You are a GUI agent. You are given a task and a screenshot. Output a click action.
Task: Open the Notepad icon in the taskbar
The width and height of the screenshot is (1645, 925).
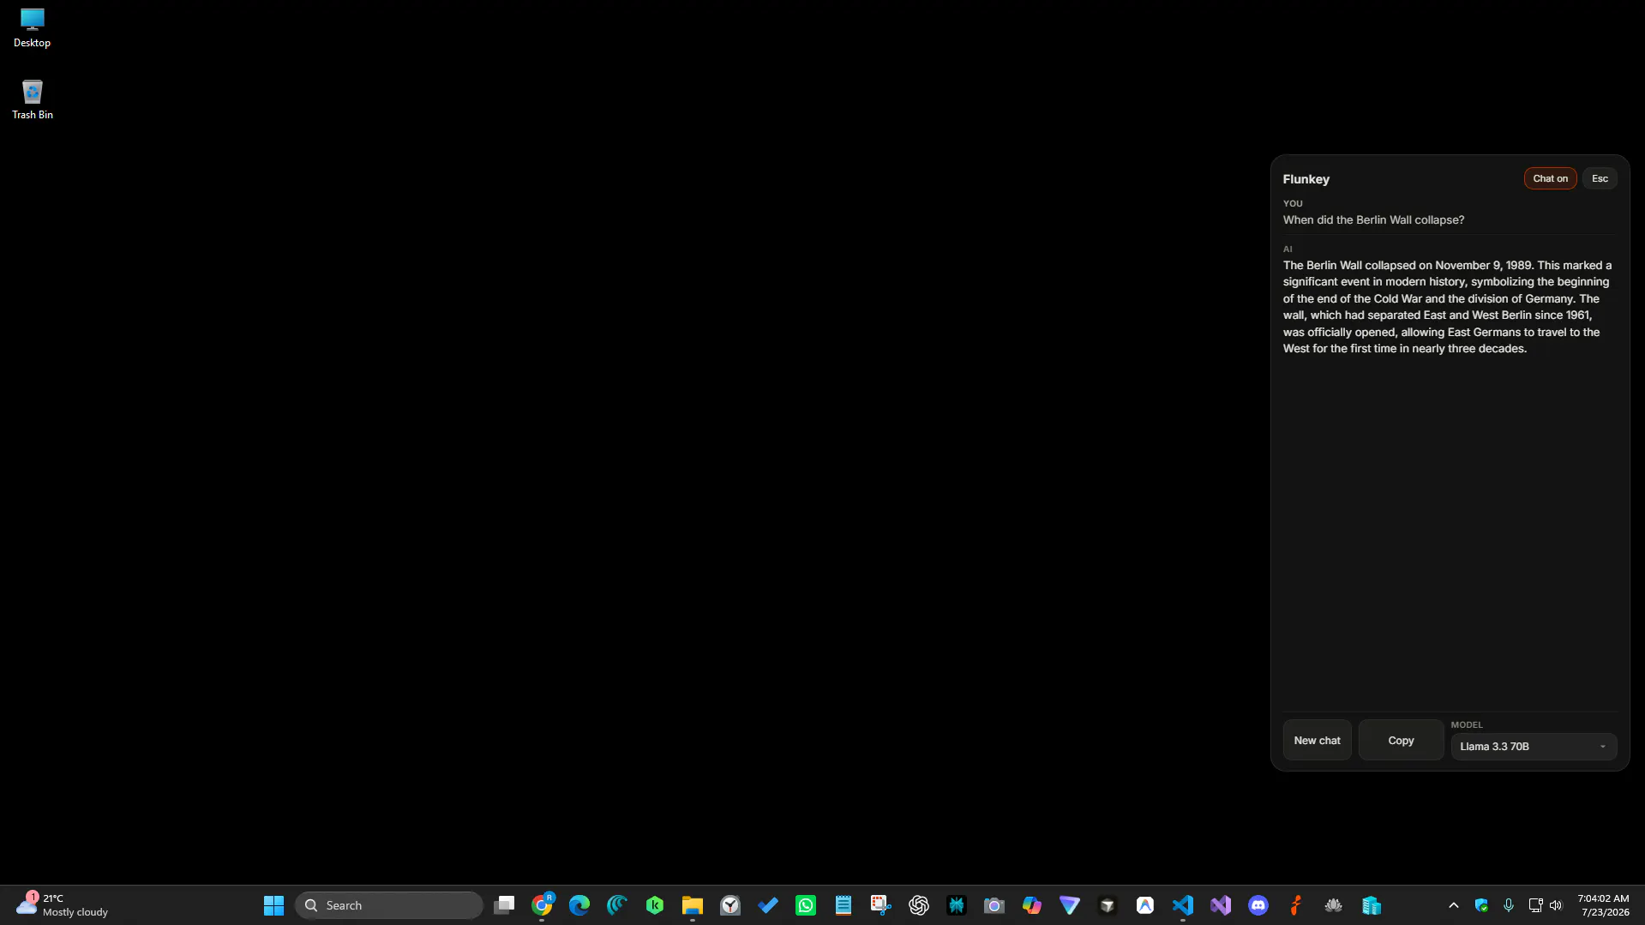pyautogui.click(x=844, y=905)
